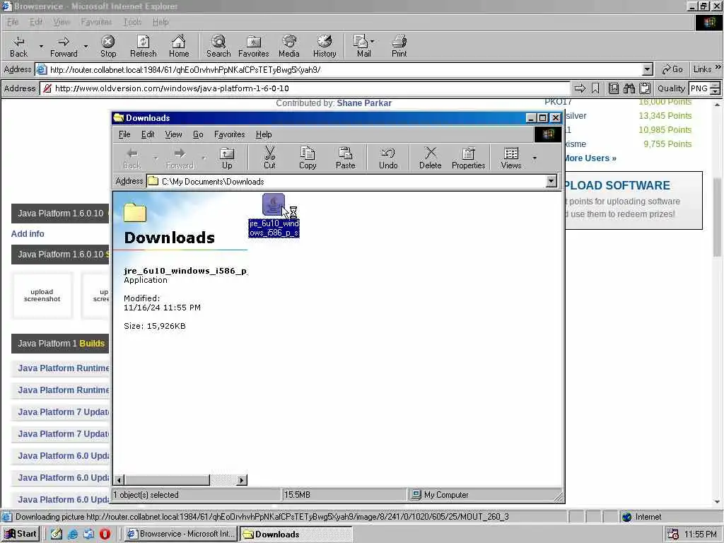Click the Go button in IE
The image size is (724, 543).
coord(672,69)
